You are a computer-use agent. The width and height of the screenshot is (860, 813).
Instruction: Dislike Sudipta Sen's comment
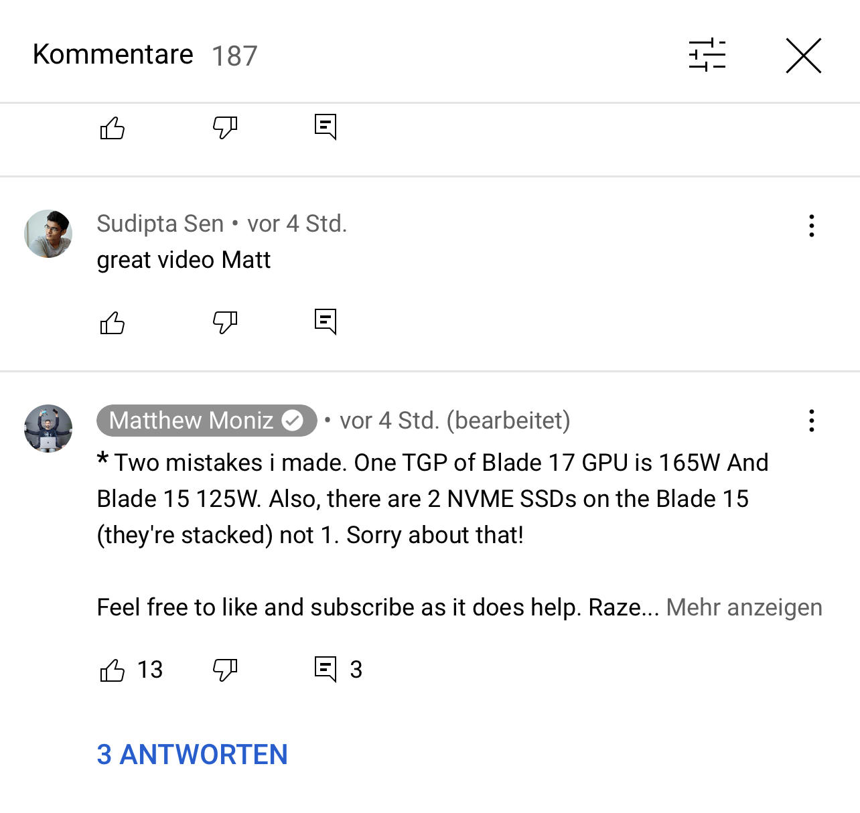pos(225,323)
